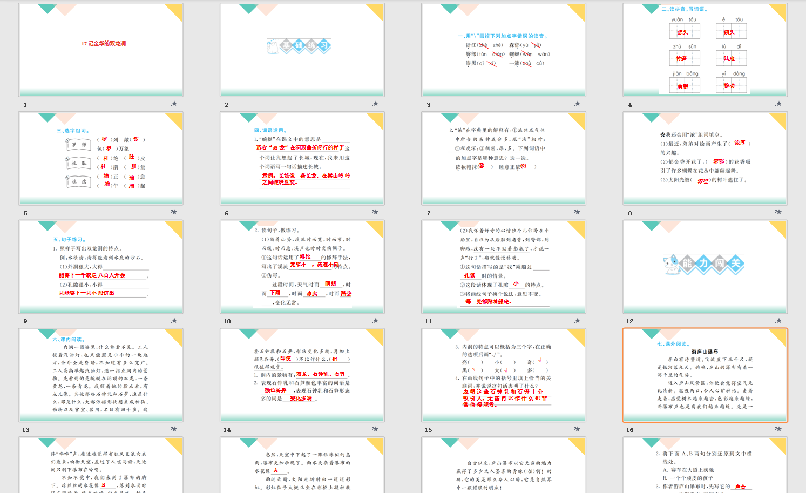Select highlighted '七、课外阅读 游庐山瀑布' slide
This screenshot has width=806, height=493.
(x=705, y=375)
